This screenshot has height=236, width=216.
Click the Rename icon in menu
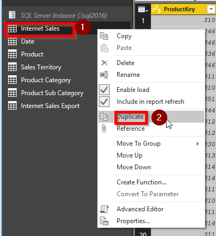[x=104, y=75]
